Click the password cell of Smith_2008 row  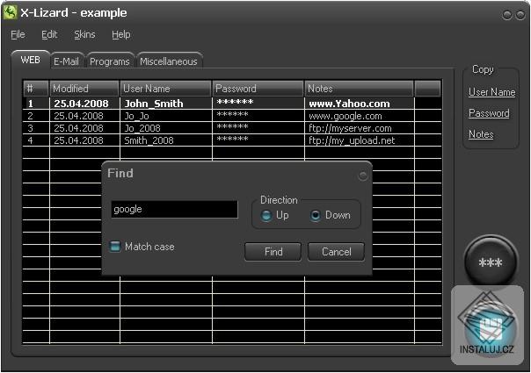coord(258,140)
